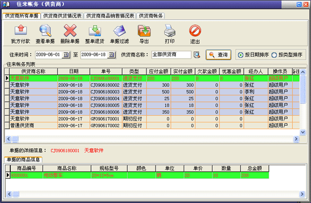The width and height of the screenshot is (311, 203).
Task: Open 供货商商品销售情况表 tab
Action: click(110, 16)
